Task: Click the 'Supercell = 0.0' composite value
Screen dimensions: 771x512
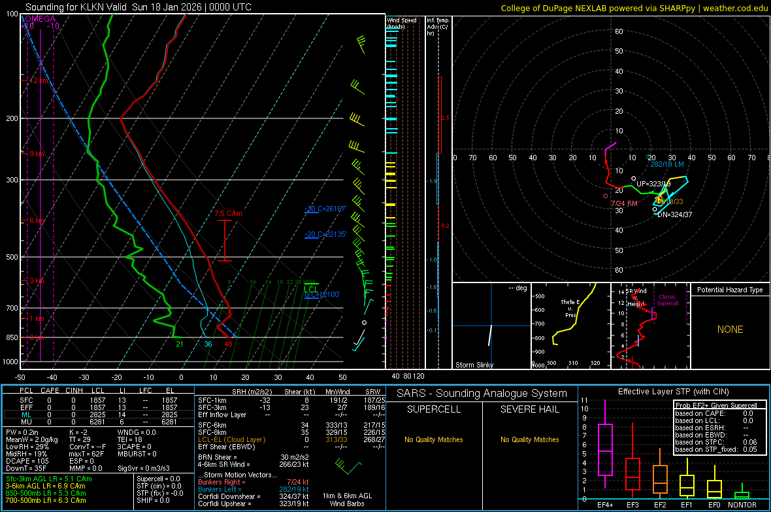Action: coord(158,479)
